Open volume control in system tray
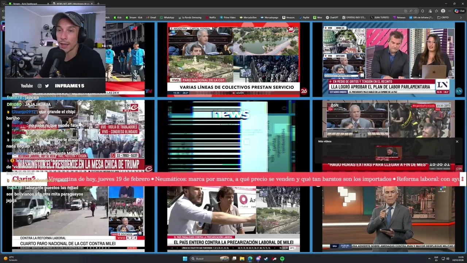 tap(448, 259)
